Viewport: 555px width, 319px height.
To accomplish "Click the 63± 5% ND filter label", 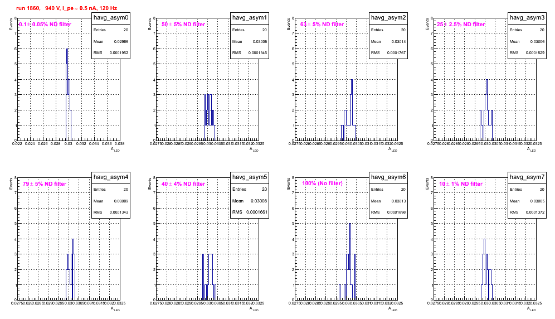I will (x=322, y=25).
